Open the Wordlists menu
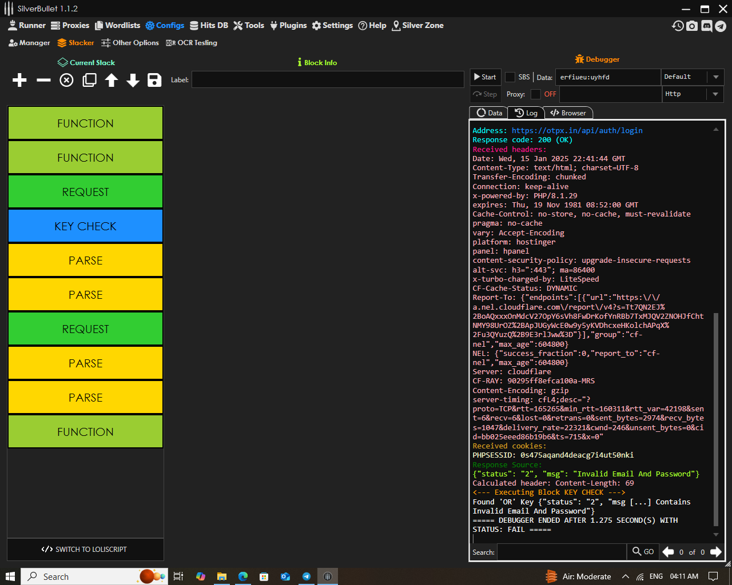Viewport: 732px width, 585px height. [x=117, y=25]
